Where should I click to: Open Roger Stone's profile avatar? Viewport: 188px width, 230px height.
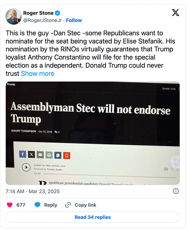[13, 17]
